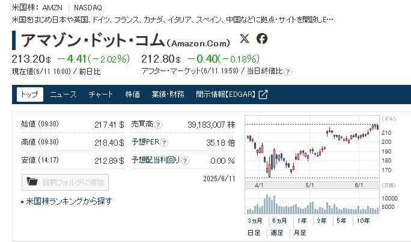Image resolution: width=411 pixels, height=242 pixels.
Task: Set chart range to 5年
Action: pos(341,221)
